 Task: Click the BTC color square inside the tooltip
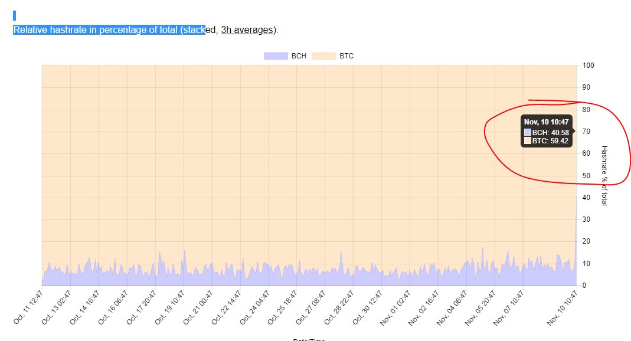click(528, 141)
